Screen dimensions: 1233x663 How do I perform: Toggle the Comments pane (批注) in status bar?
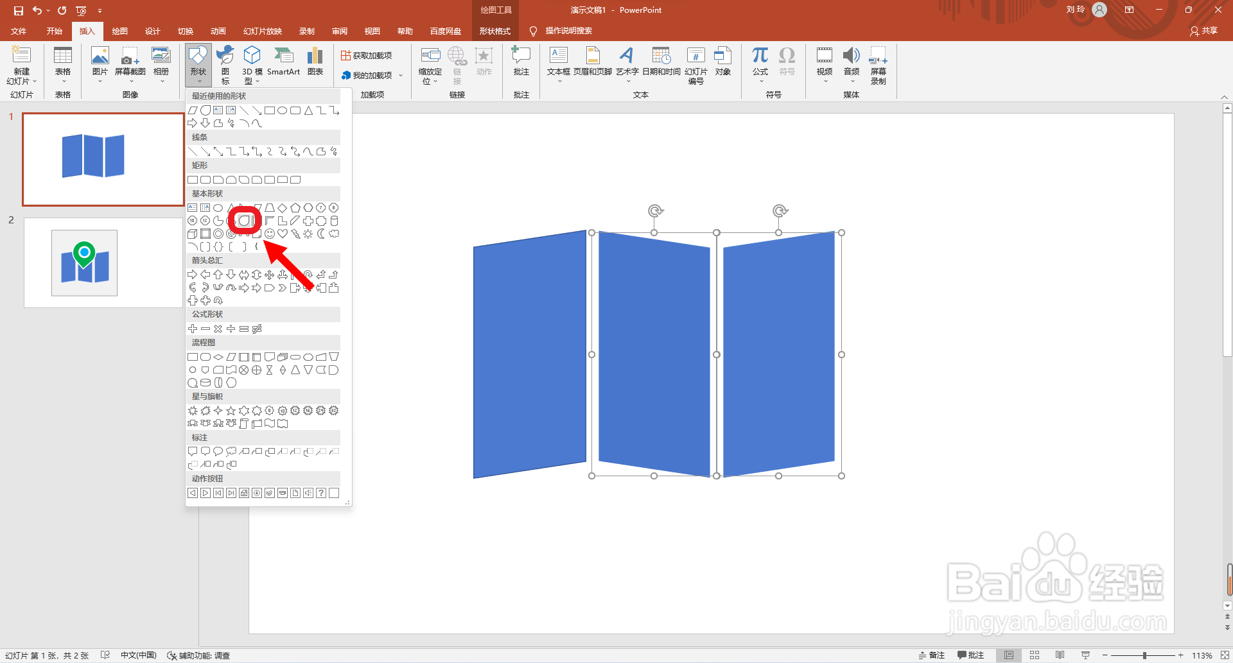click(970, 655)
